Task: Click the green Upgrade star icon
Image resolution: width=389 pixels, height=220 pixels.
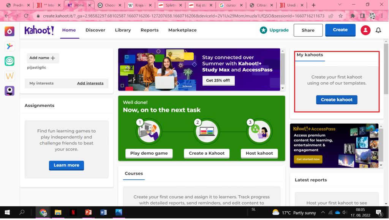Action: (264, 30)
